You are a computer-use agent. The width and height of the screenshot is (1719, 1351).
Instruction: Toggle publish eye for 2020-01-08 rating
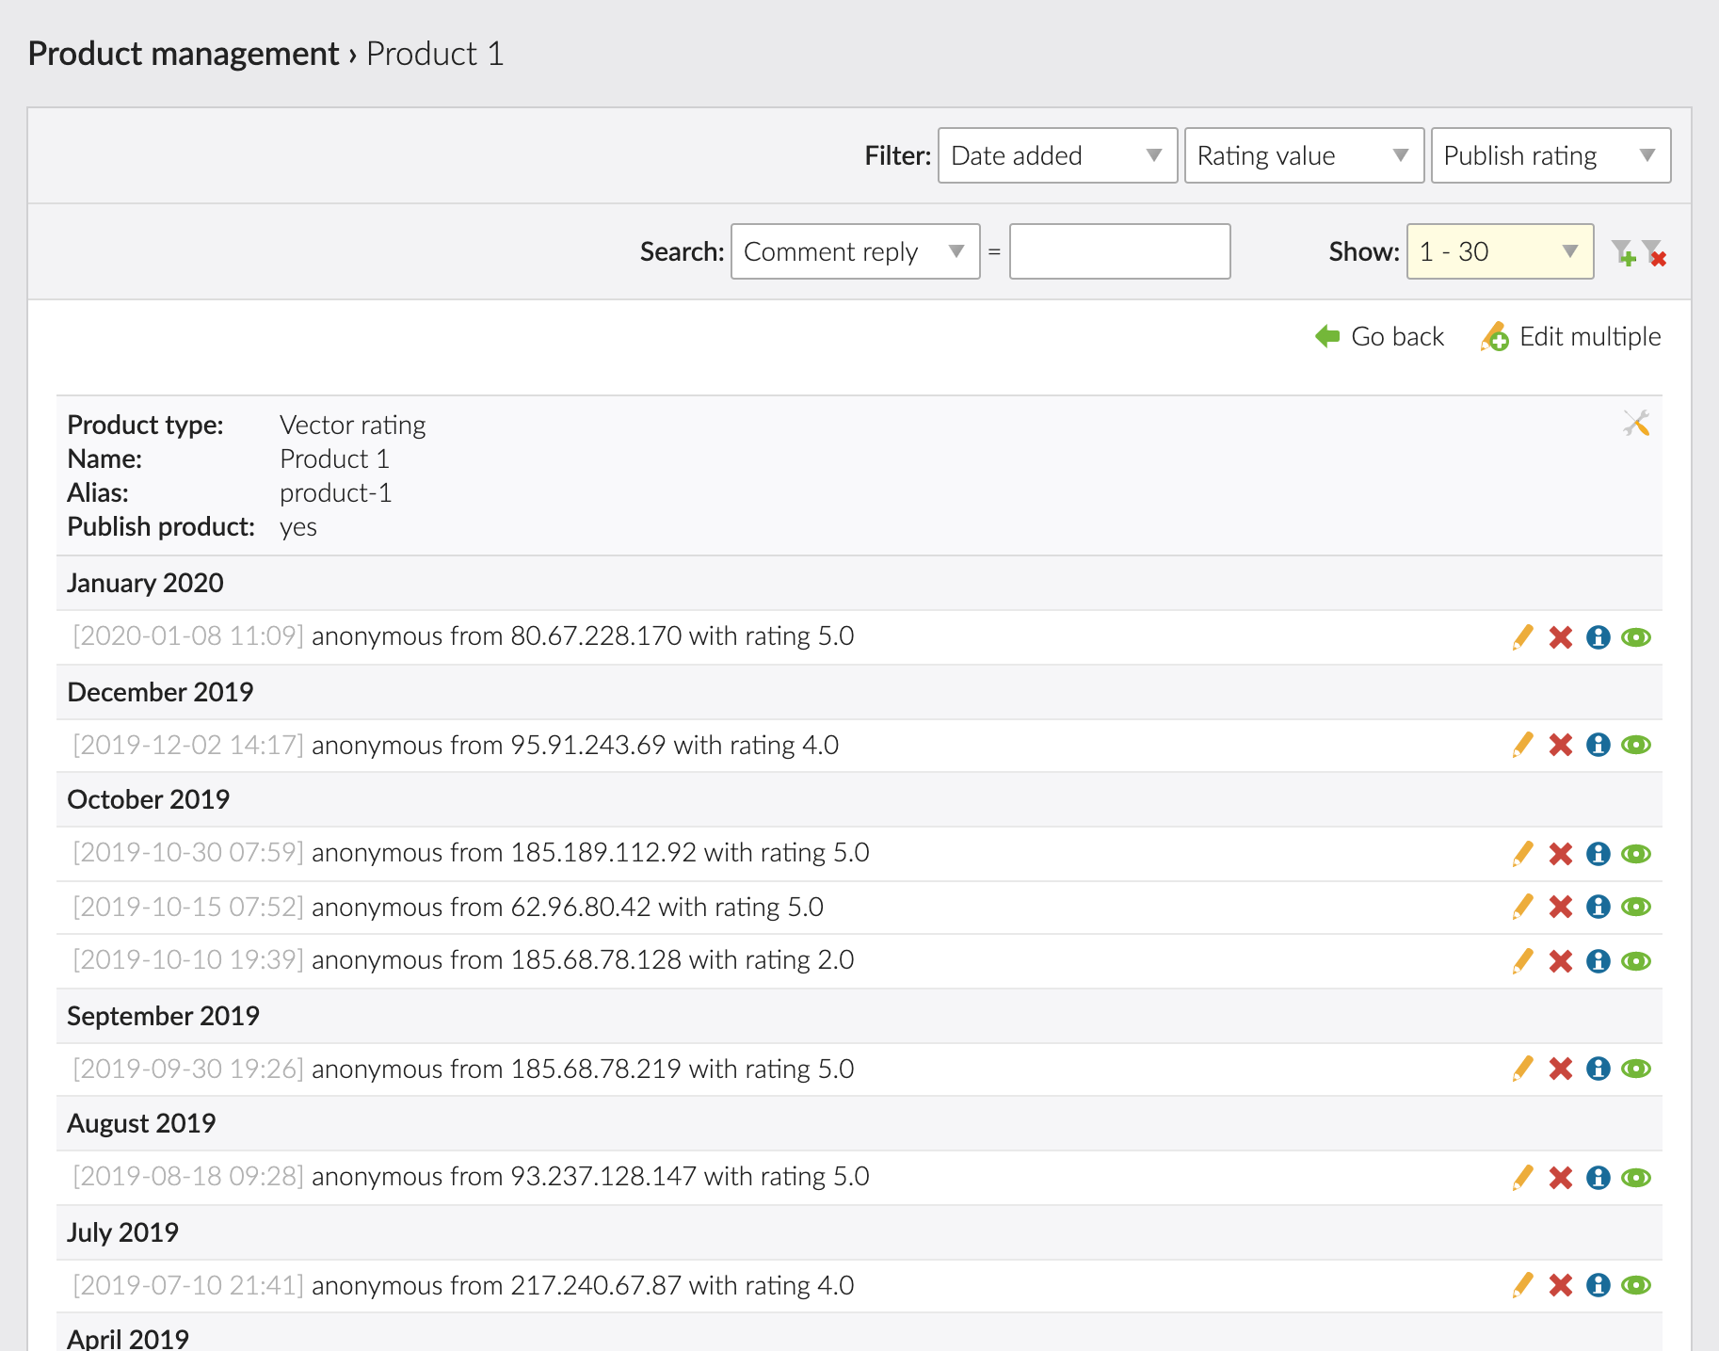1636,637
